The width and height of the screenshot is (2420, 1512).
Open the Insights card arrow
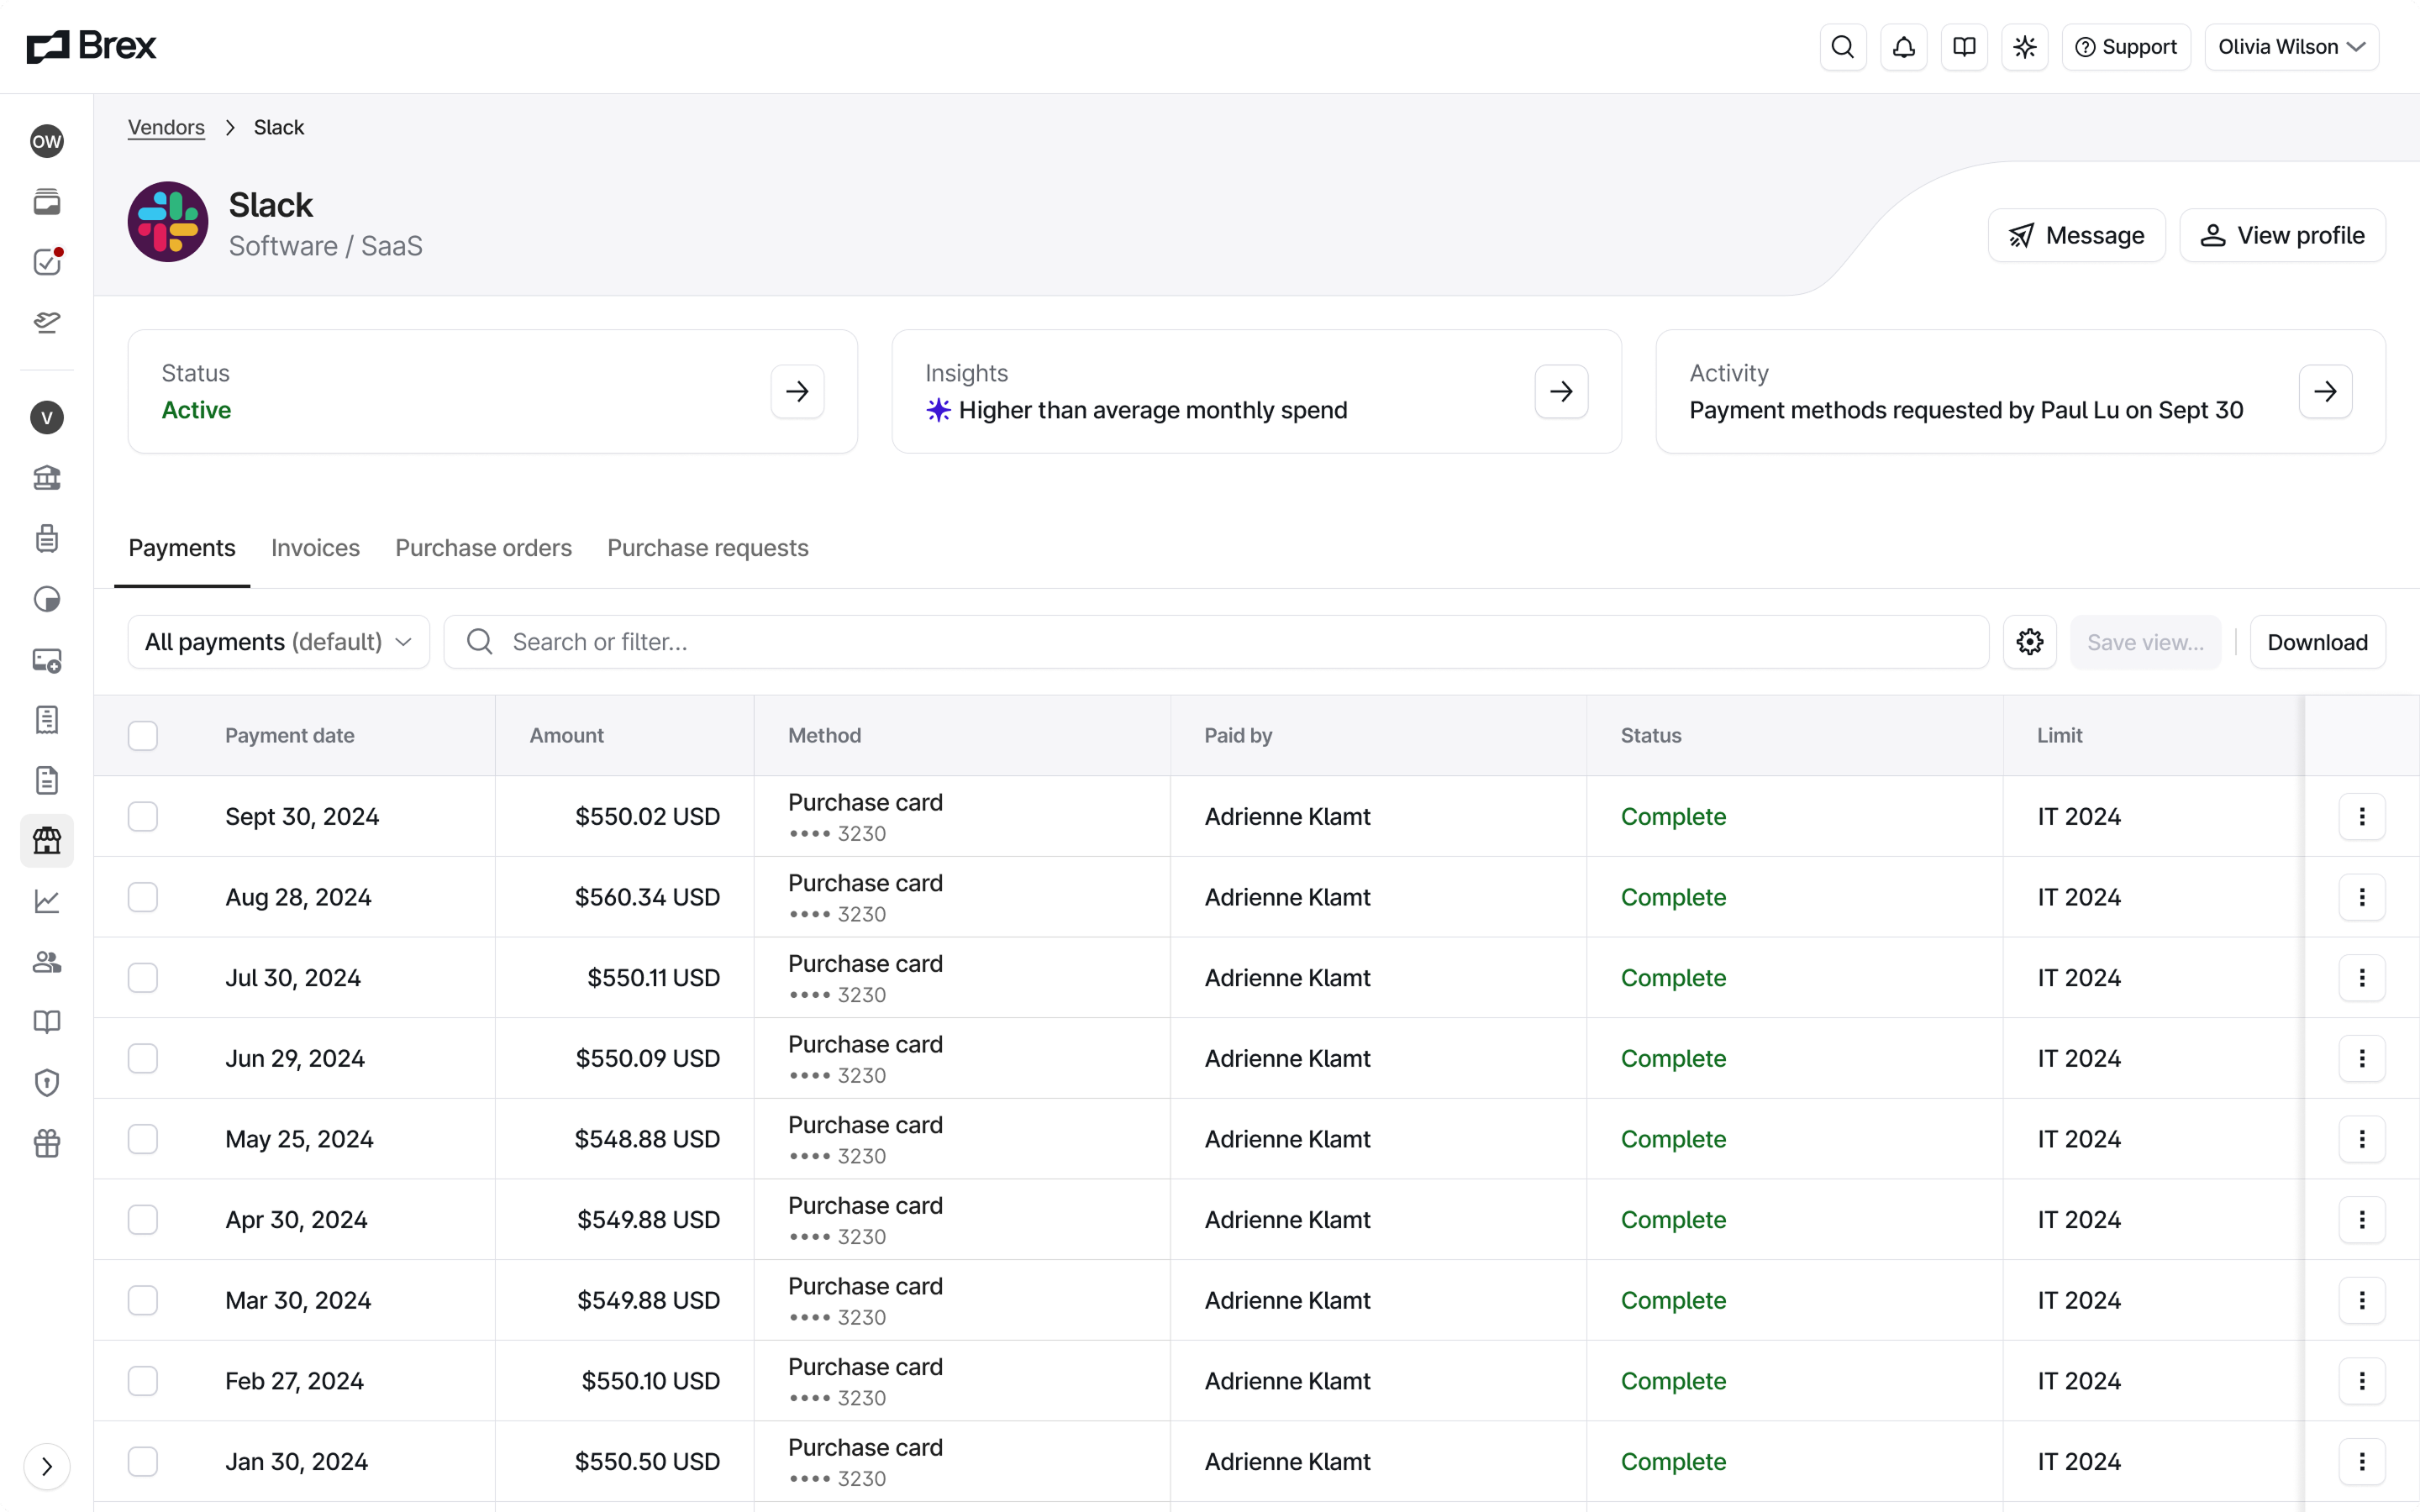pyautogui.click(x=1561, y=391)
